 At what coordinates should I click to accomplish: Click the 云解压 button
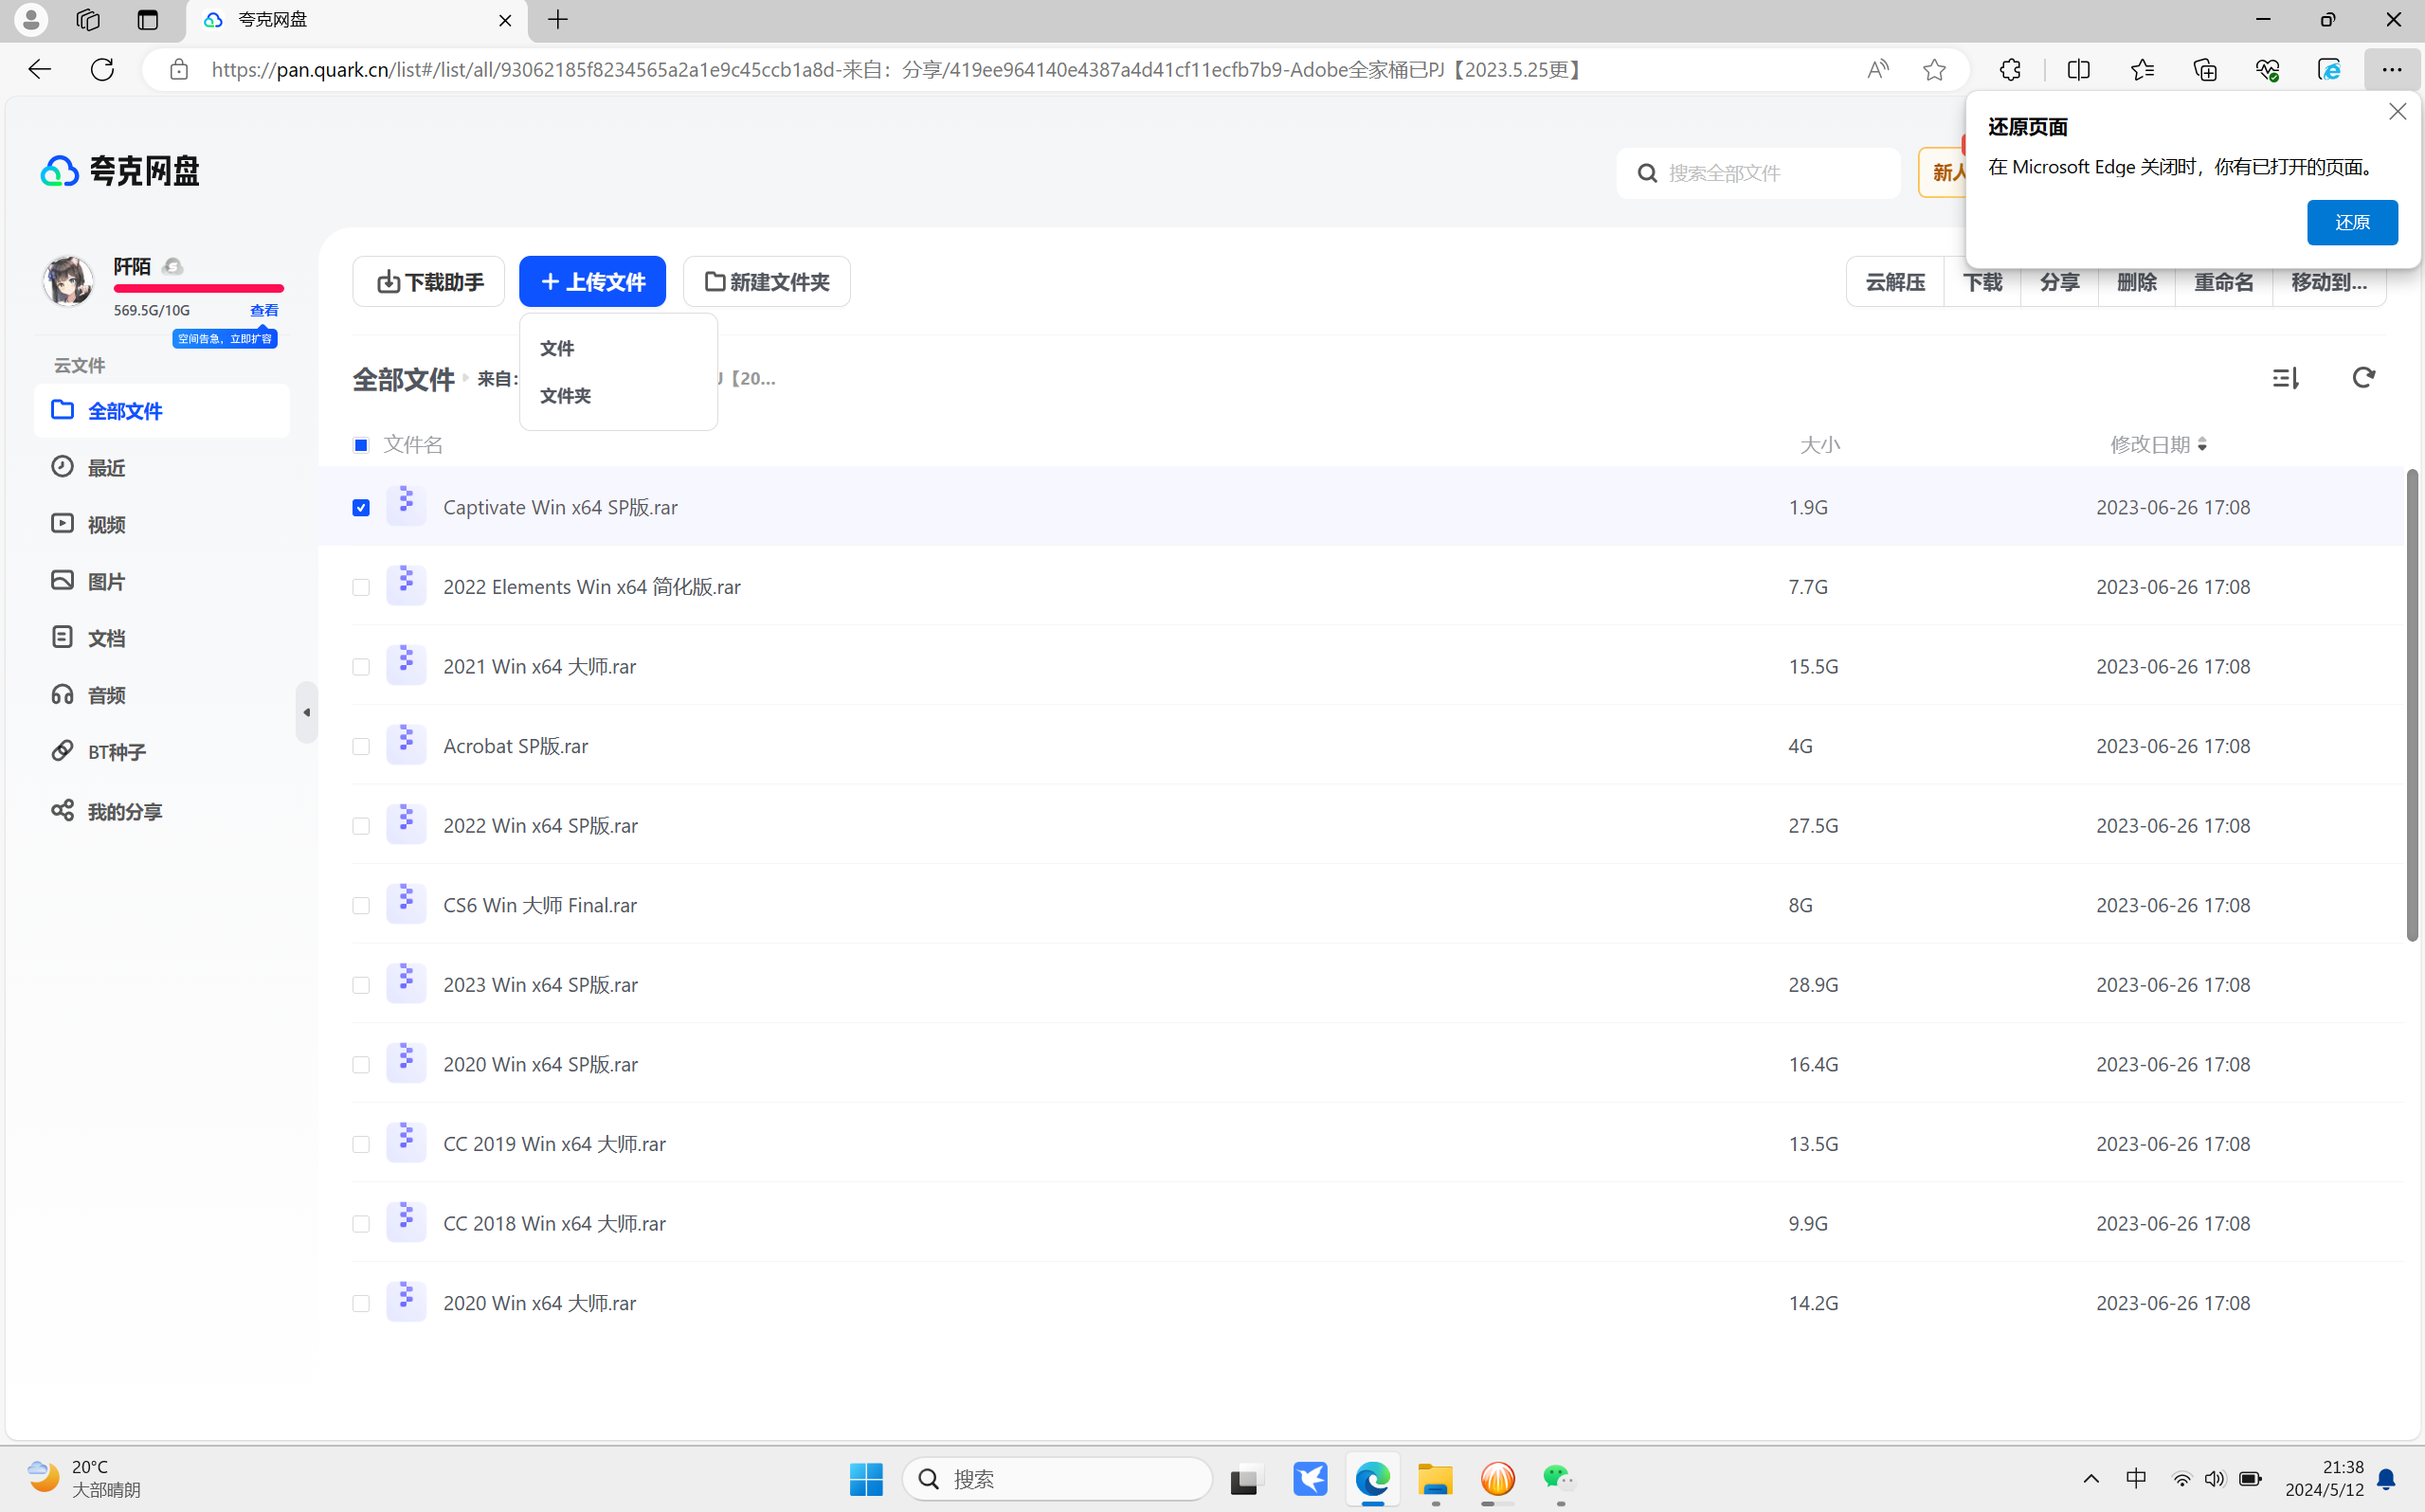click(x=1895, y=282)
